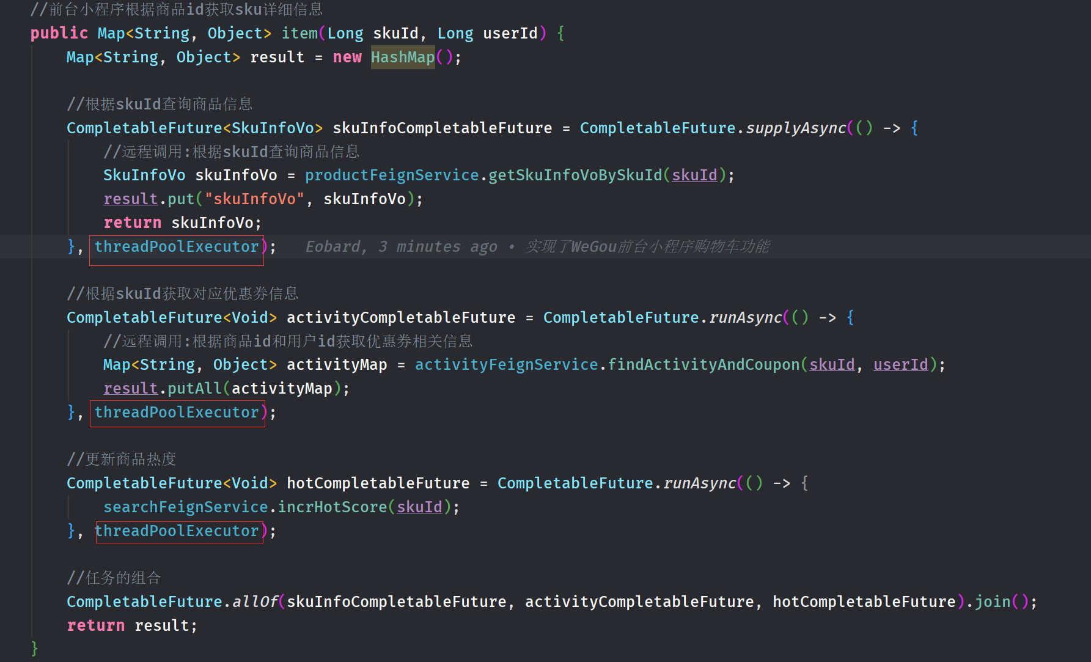Click the hotCompletableFuture variable declaration
1091x662 pixels.
point(378,484)
